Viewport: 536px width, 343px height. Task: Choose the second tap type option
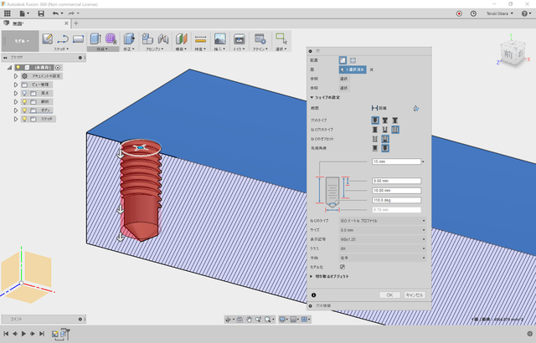pyautogui.click(x=385, y=130)
